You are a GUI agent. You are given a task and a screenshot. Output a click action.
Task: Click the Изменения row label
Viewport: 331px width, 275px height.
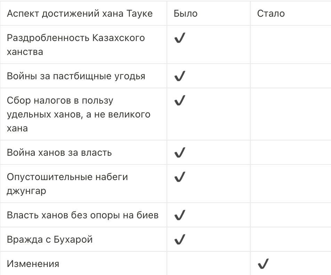[33, 264]
